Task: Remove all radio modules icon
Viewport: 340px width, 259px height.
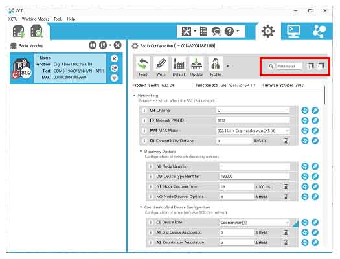Action: (x=117, y=45)
